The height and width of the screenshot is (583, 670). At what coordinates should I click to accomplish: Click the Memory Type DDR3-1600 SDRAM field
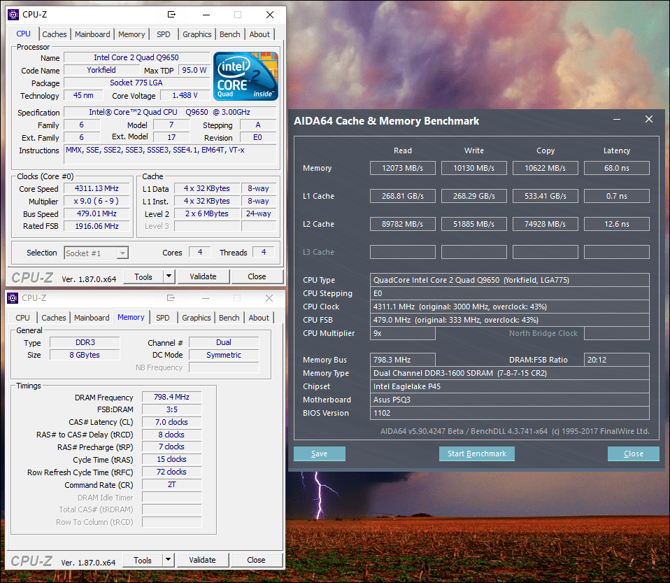coord(509,373)
